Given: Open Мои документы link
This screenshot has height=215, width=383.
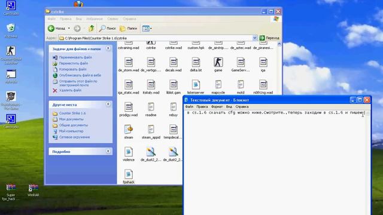Looking at the screenshot, I should [71, 119].
